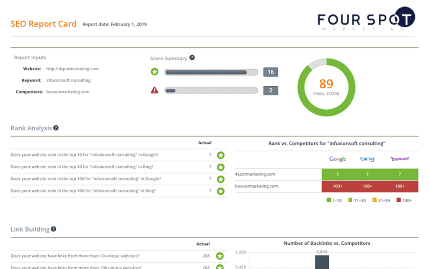This screenshot has width=429, height=269.
Task: Open the Score Summary help icon
Action: [192, 58]
